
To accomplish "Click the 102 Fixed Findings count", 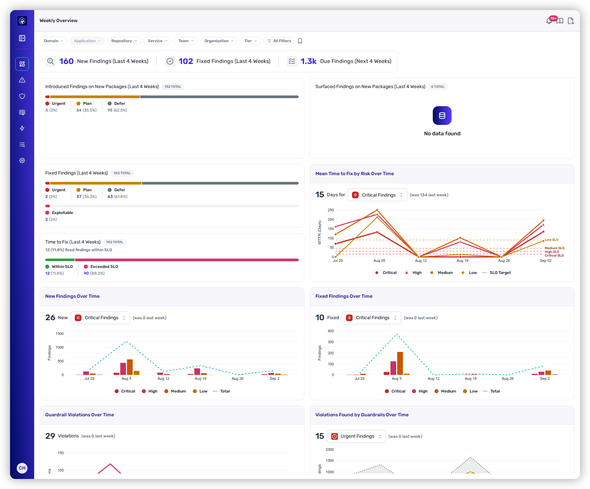I will point(186,61).
